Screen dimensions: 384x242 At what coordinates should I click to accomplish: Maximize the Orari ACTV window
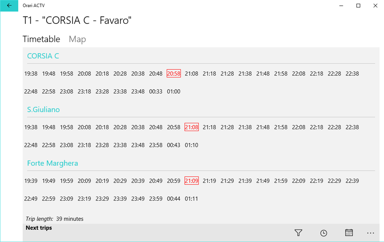click(358, 5)
